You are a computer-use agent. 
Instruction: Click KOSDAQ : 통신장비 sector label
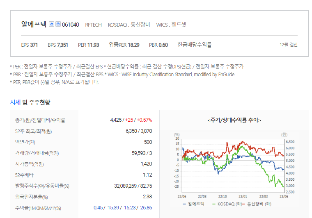pos(129,25)
